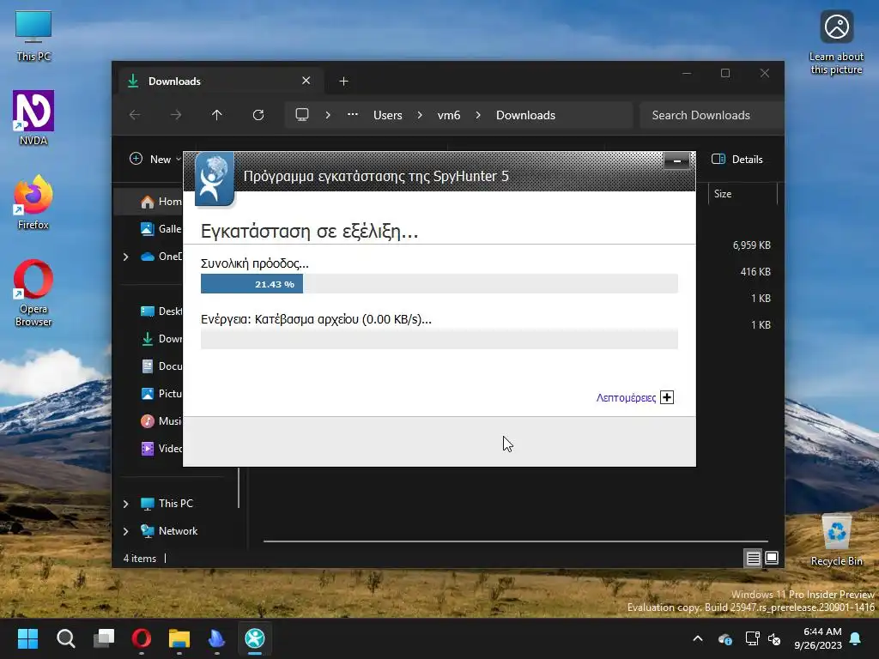
Task: Click the 416 KB file size
Action: tap(755, 272)
